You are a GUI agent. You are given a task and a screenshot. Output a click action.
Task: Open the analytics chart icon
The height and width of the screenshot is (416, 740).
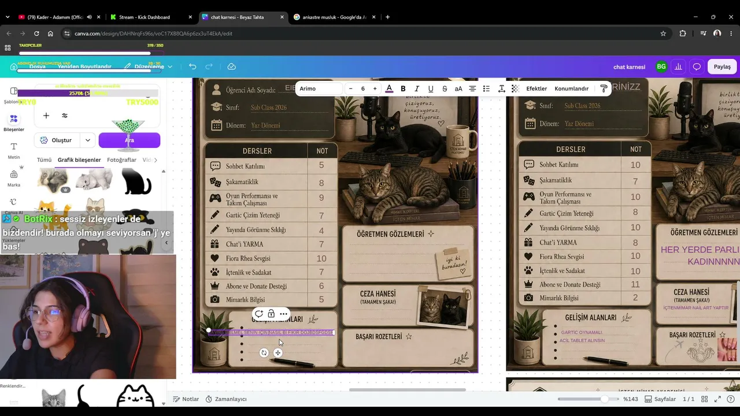(x=678, y=66)
